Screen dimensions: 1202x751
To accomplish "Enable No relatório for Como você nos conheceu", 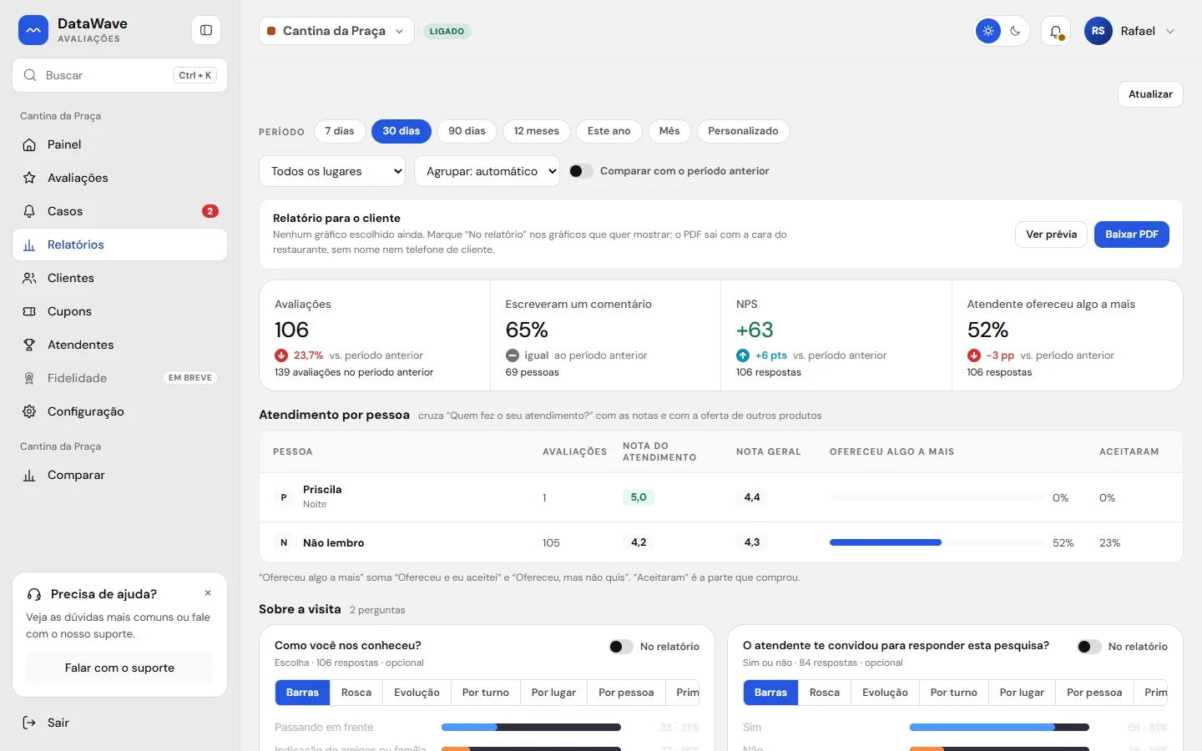I will click(x=621, y=647).
